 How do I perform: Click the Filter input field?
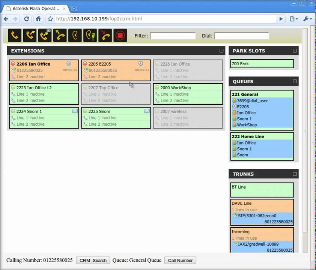pyautogui.click(x=173, y=36)
